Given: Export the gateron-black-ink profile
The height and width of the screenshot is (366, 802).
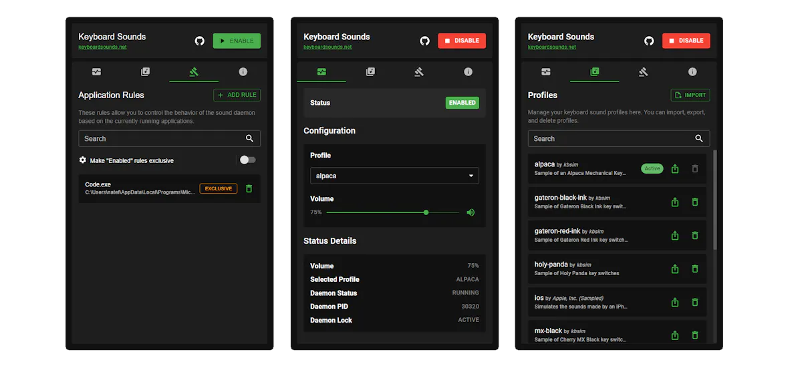Looking at the screenshot, I should [x=675, y=202].
